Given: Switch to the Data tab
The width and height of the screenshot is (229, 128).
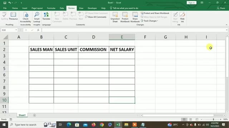Looking at the screenshot, I should coord(62,8).
